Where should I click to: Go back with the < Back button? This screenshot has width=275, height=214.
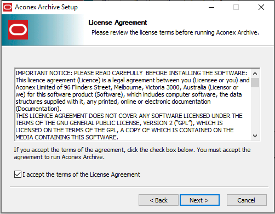tap(158, 200)
